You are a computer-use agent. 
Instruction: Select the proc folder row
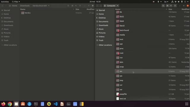tap(152, 48)
